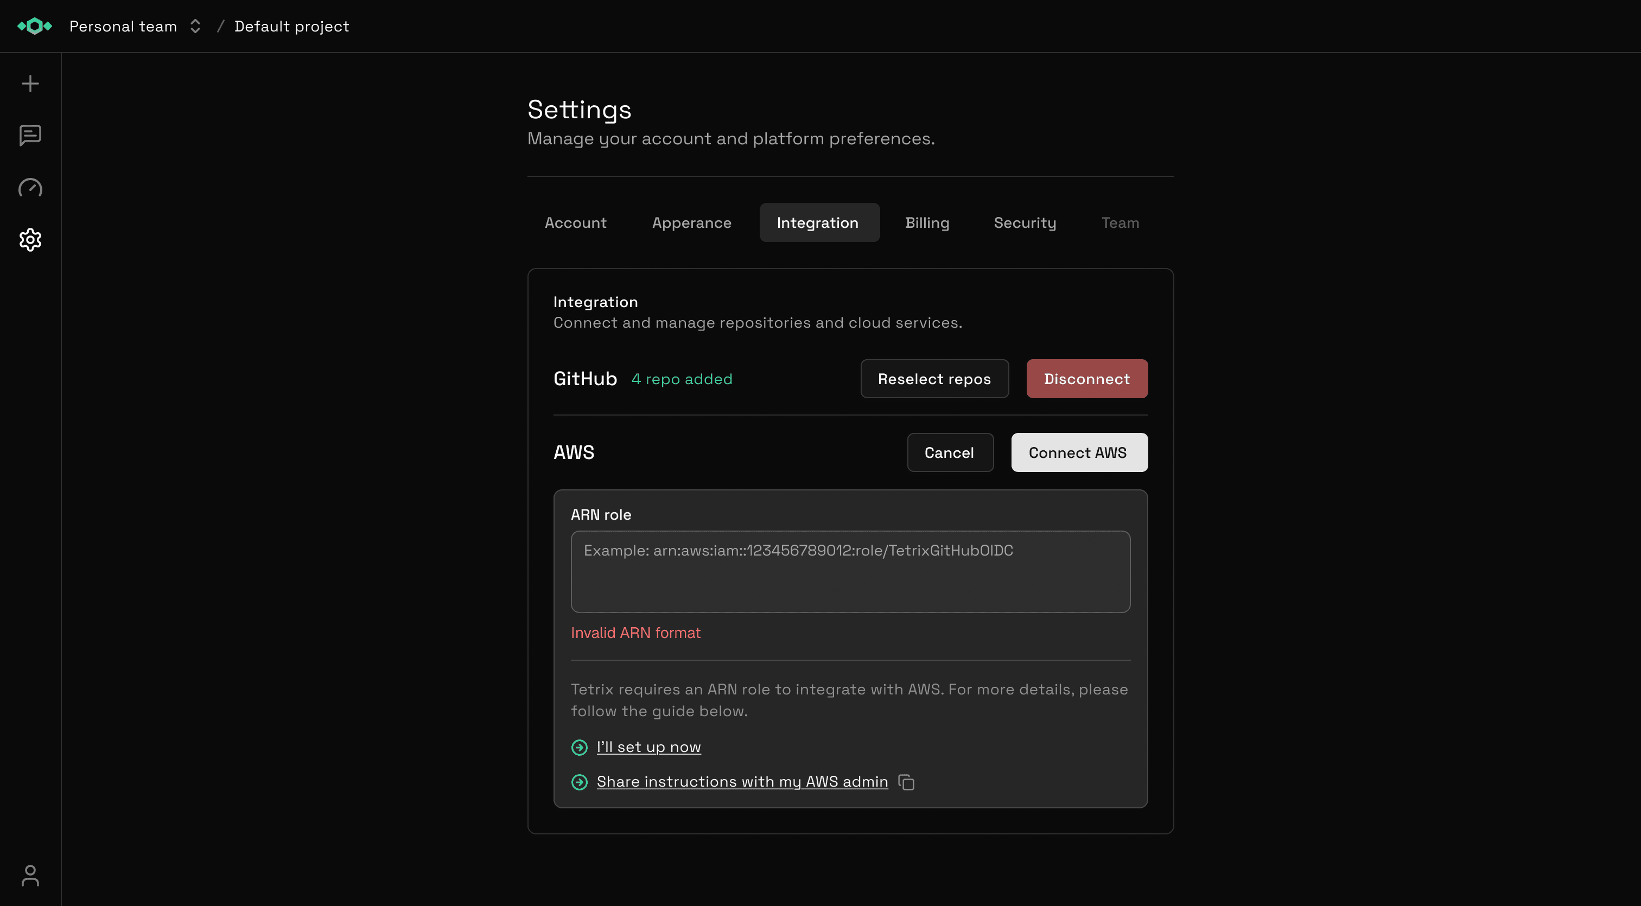Click the arrow icon beside I'll set up now
The width and height of the screenshot is (1641, 906).
(579, 747)
